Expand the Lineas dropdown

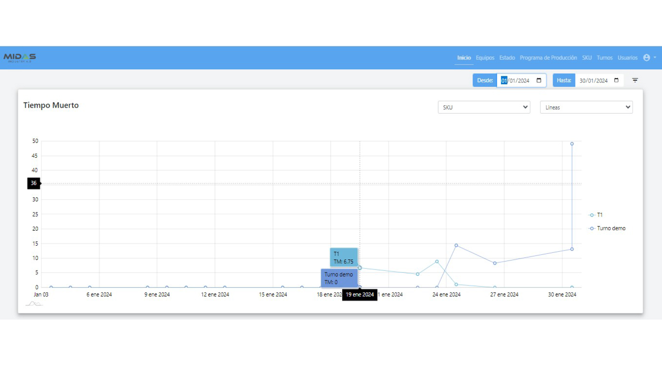tap(586, 107)
